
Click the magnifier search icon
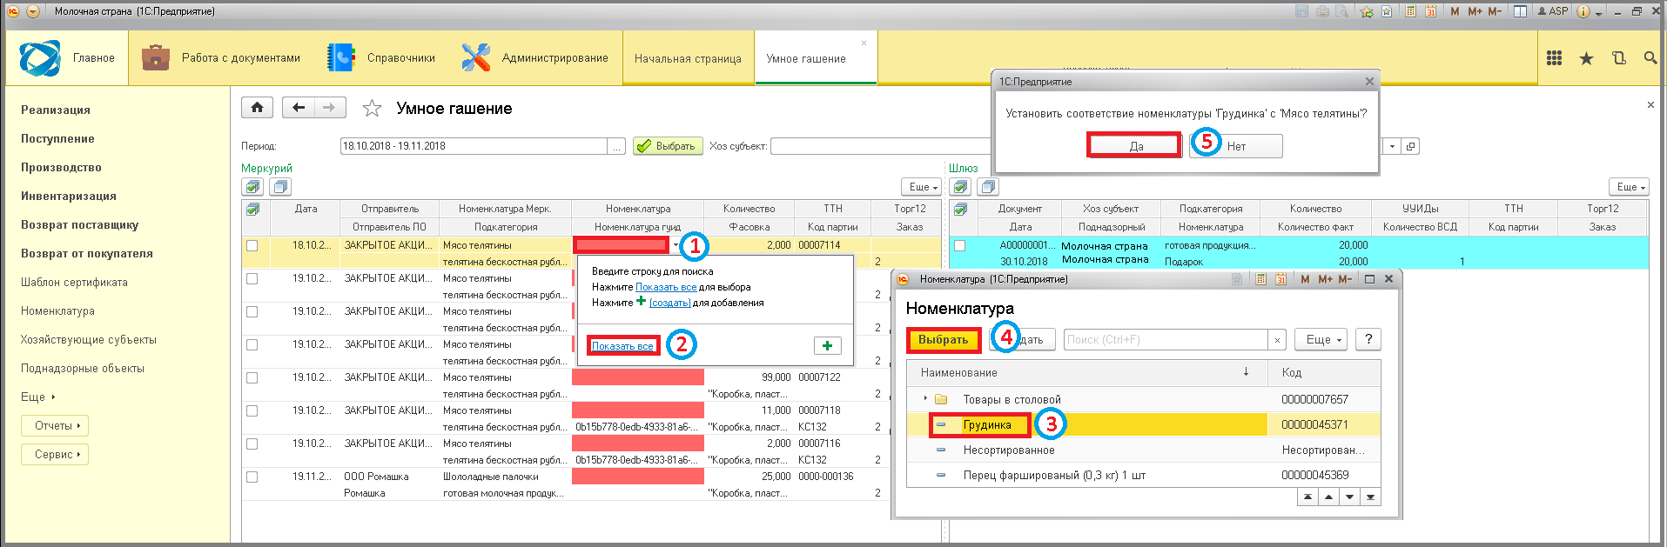click(1650, 58)
